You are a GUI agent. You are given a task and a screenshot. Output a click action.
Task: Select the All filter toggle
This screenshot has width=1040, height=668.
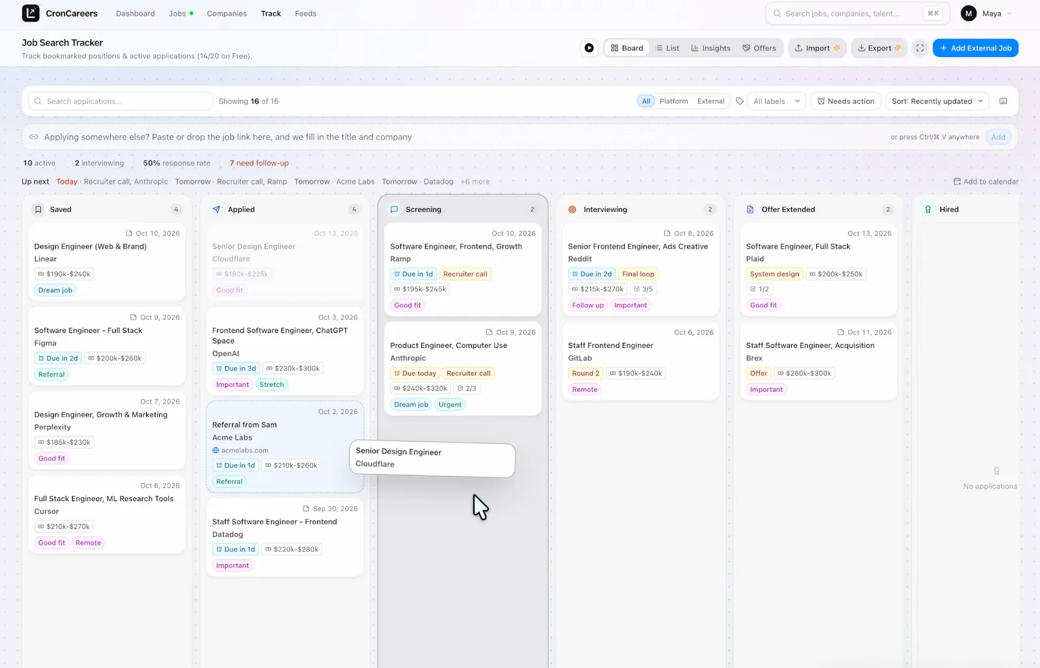pyautogui.click(x=646, y=101)
